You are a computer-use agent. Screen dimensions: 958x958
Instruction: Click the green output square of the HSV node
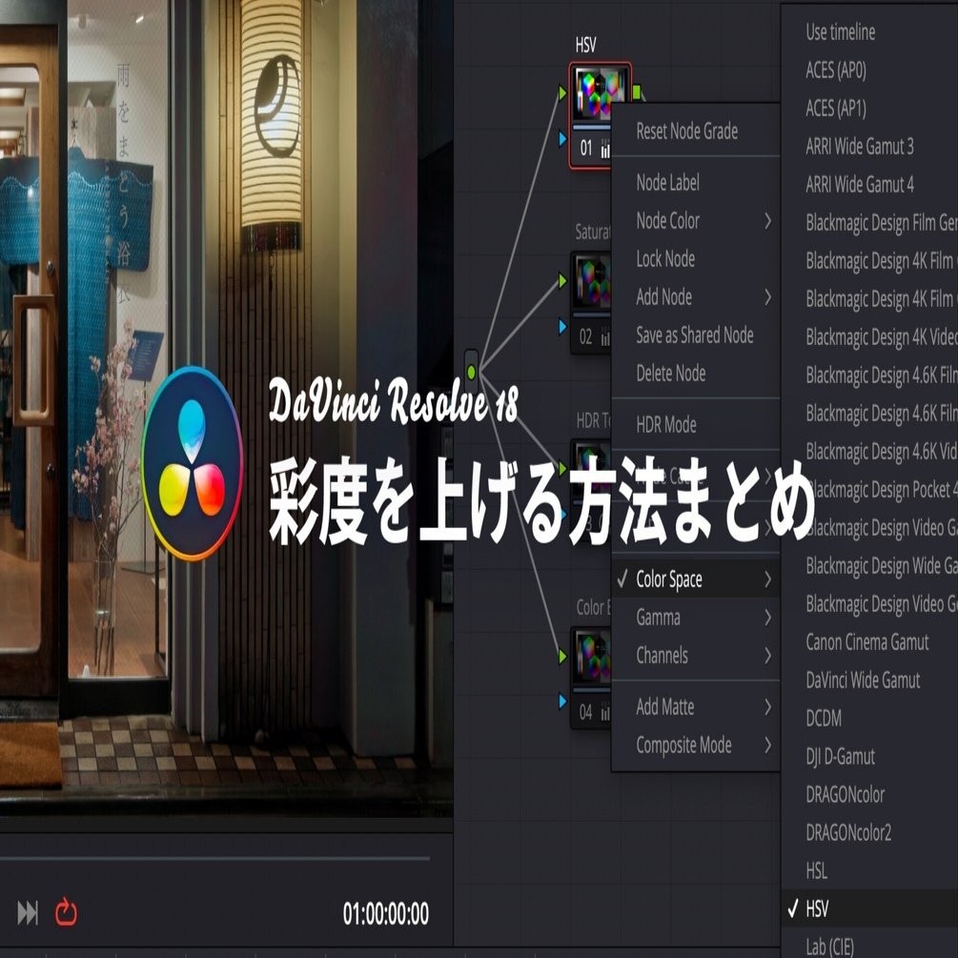point(637,92)
